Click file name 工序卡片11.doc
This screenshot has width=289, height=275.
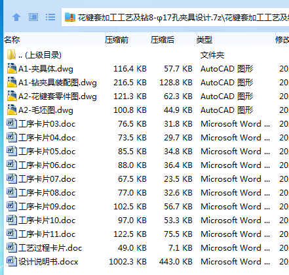tap(47, 234)
